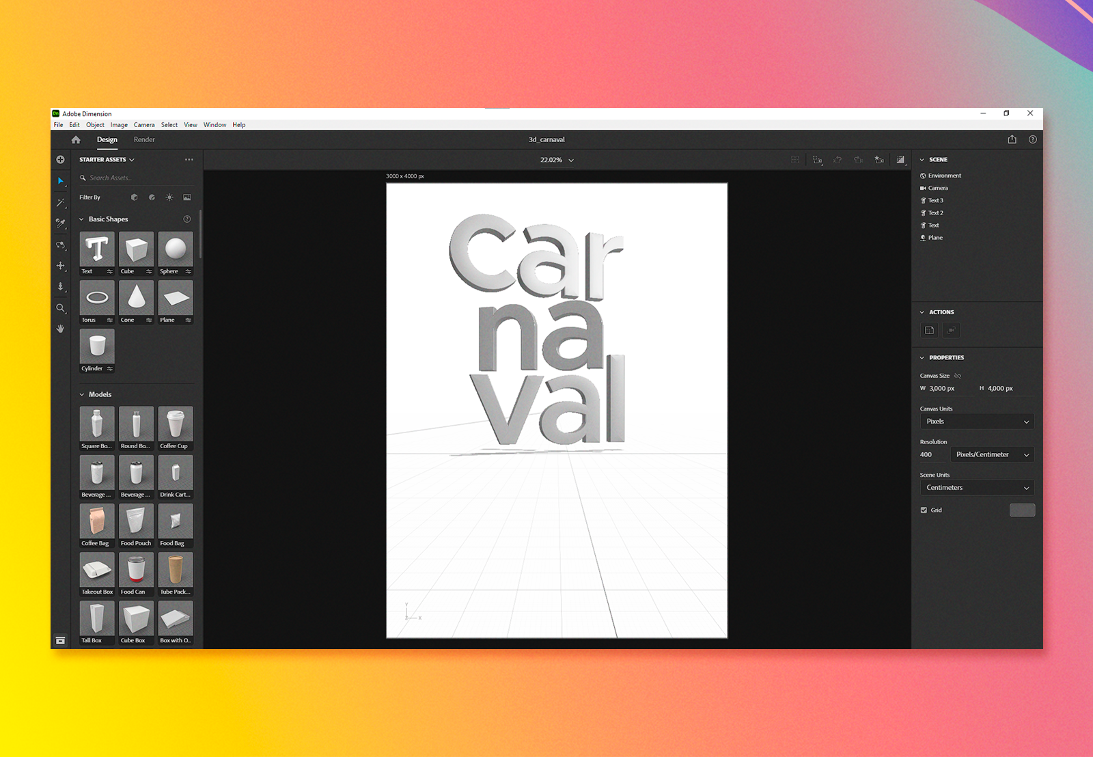The width and height of the screenshot is (1093, 757).
Task: Click the camera undo icon
Action: 838,160
